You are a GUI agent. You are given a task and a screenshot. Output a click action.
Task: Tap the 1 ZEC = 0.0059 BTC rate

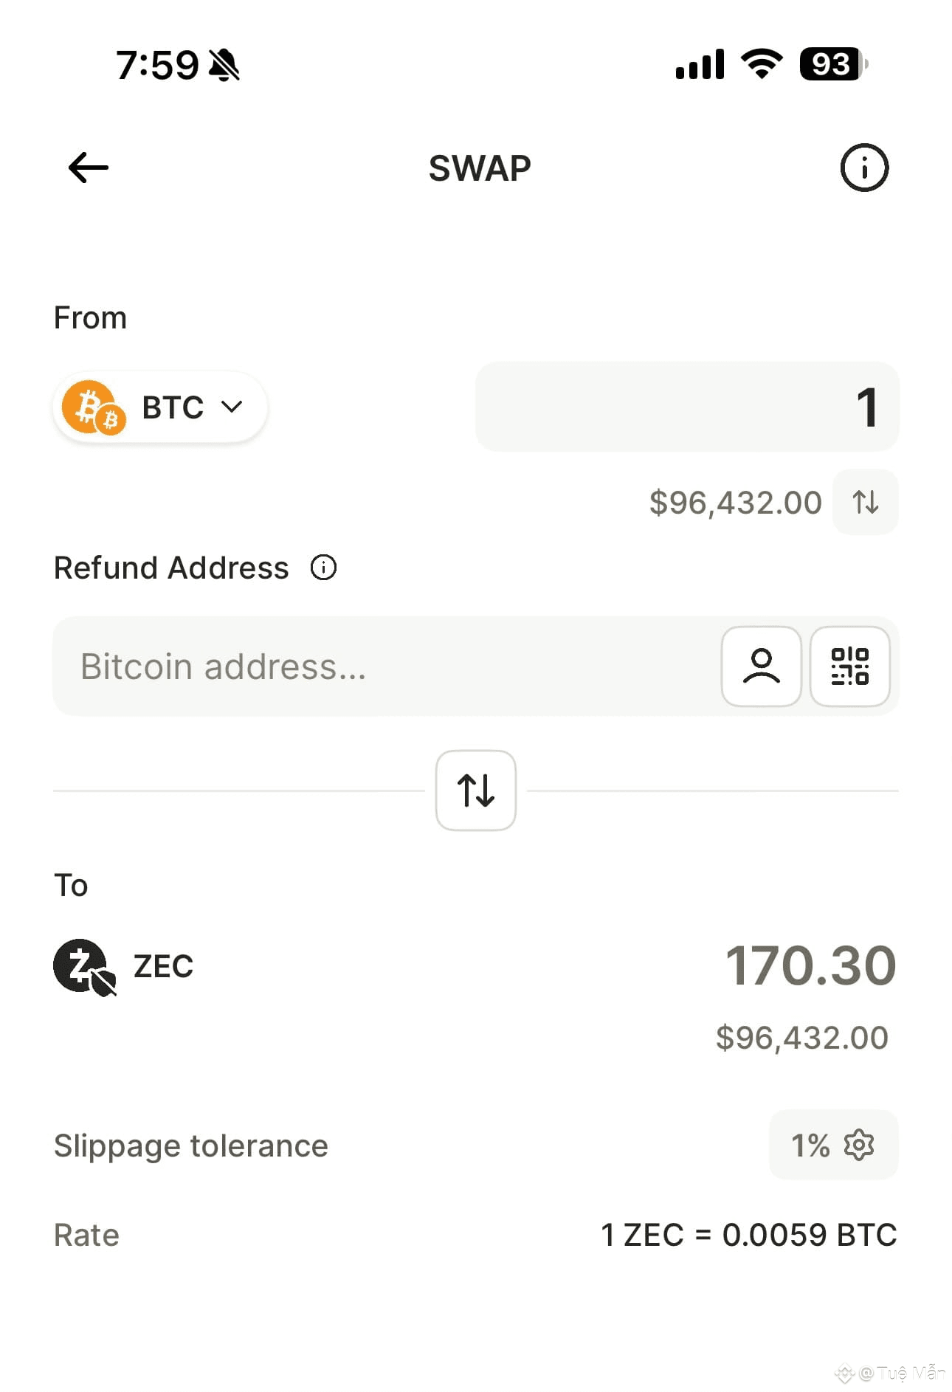pyautogui.click(x=748, y=1235)
